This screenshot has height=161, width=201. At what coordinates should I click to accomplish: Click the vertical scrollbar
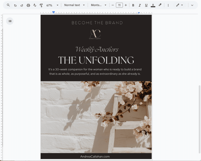tap(199, 119)
